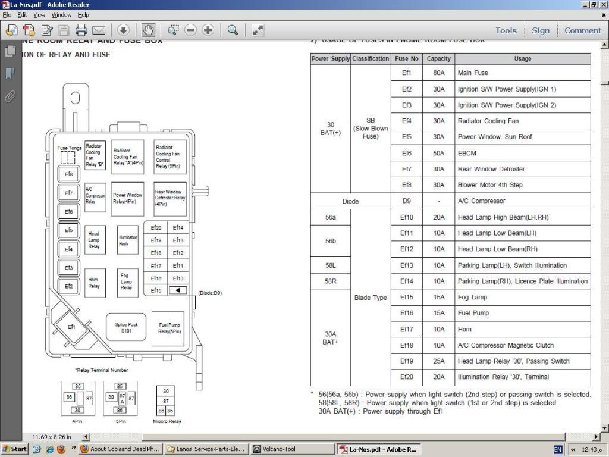609x457 pixels.
Task: Open the View menu
Action: pos(39,15)
